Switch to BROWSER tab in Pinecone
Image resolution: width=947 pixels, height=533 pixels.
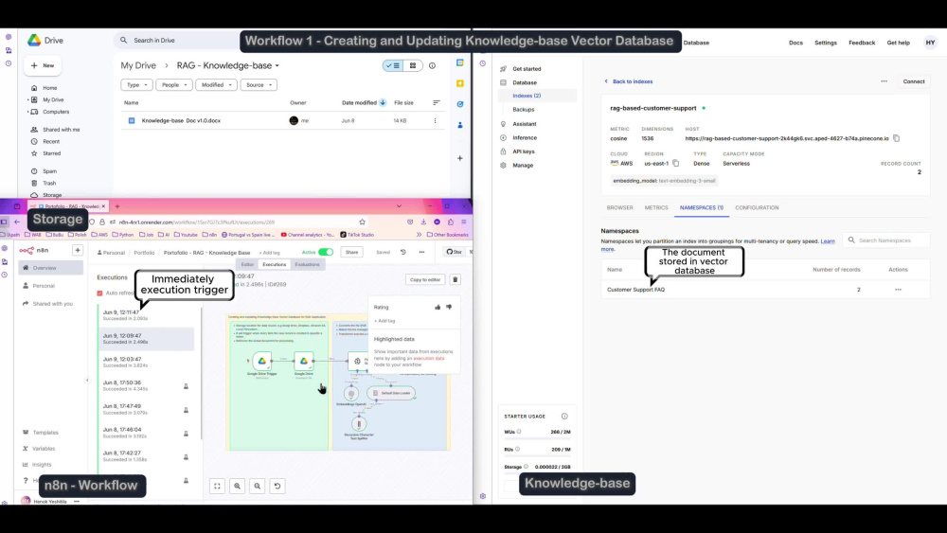[619, 207]
